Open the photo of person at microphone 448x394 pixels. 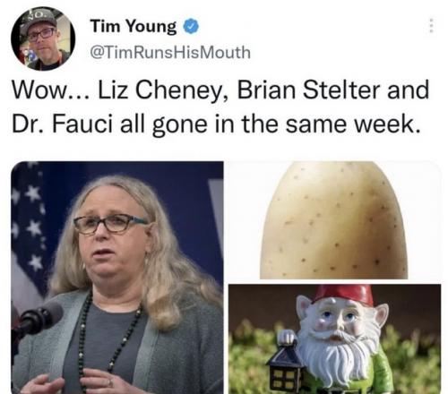(x=117, y=278)
